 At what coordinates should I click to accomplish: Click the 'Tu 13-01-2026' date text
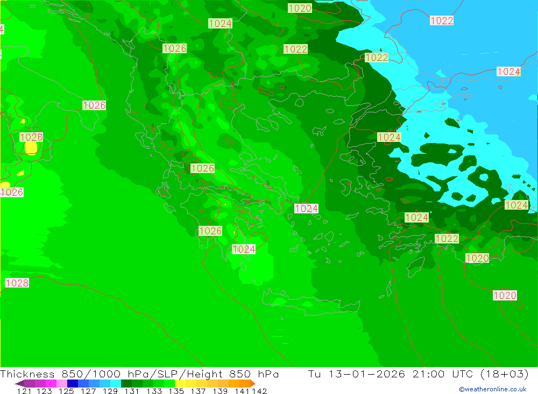[356, 374]
